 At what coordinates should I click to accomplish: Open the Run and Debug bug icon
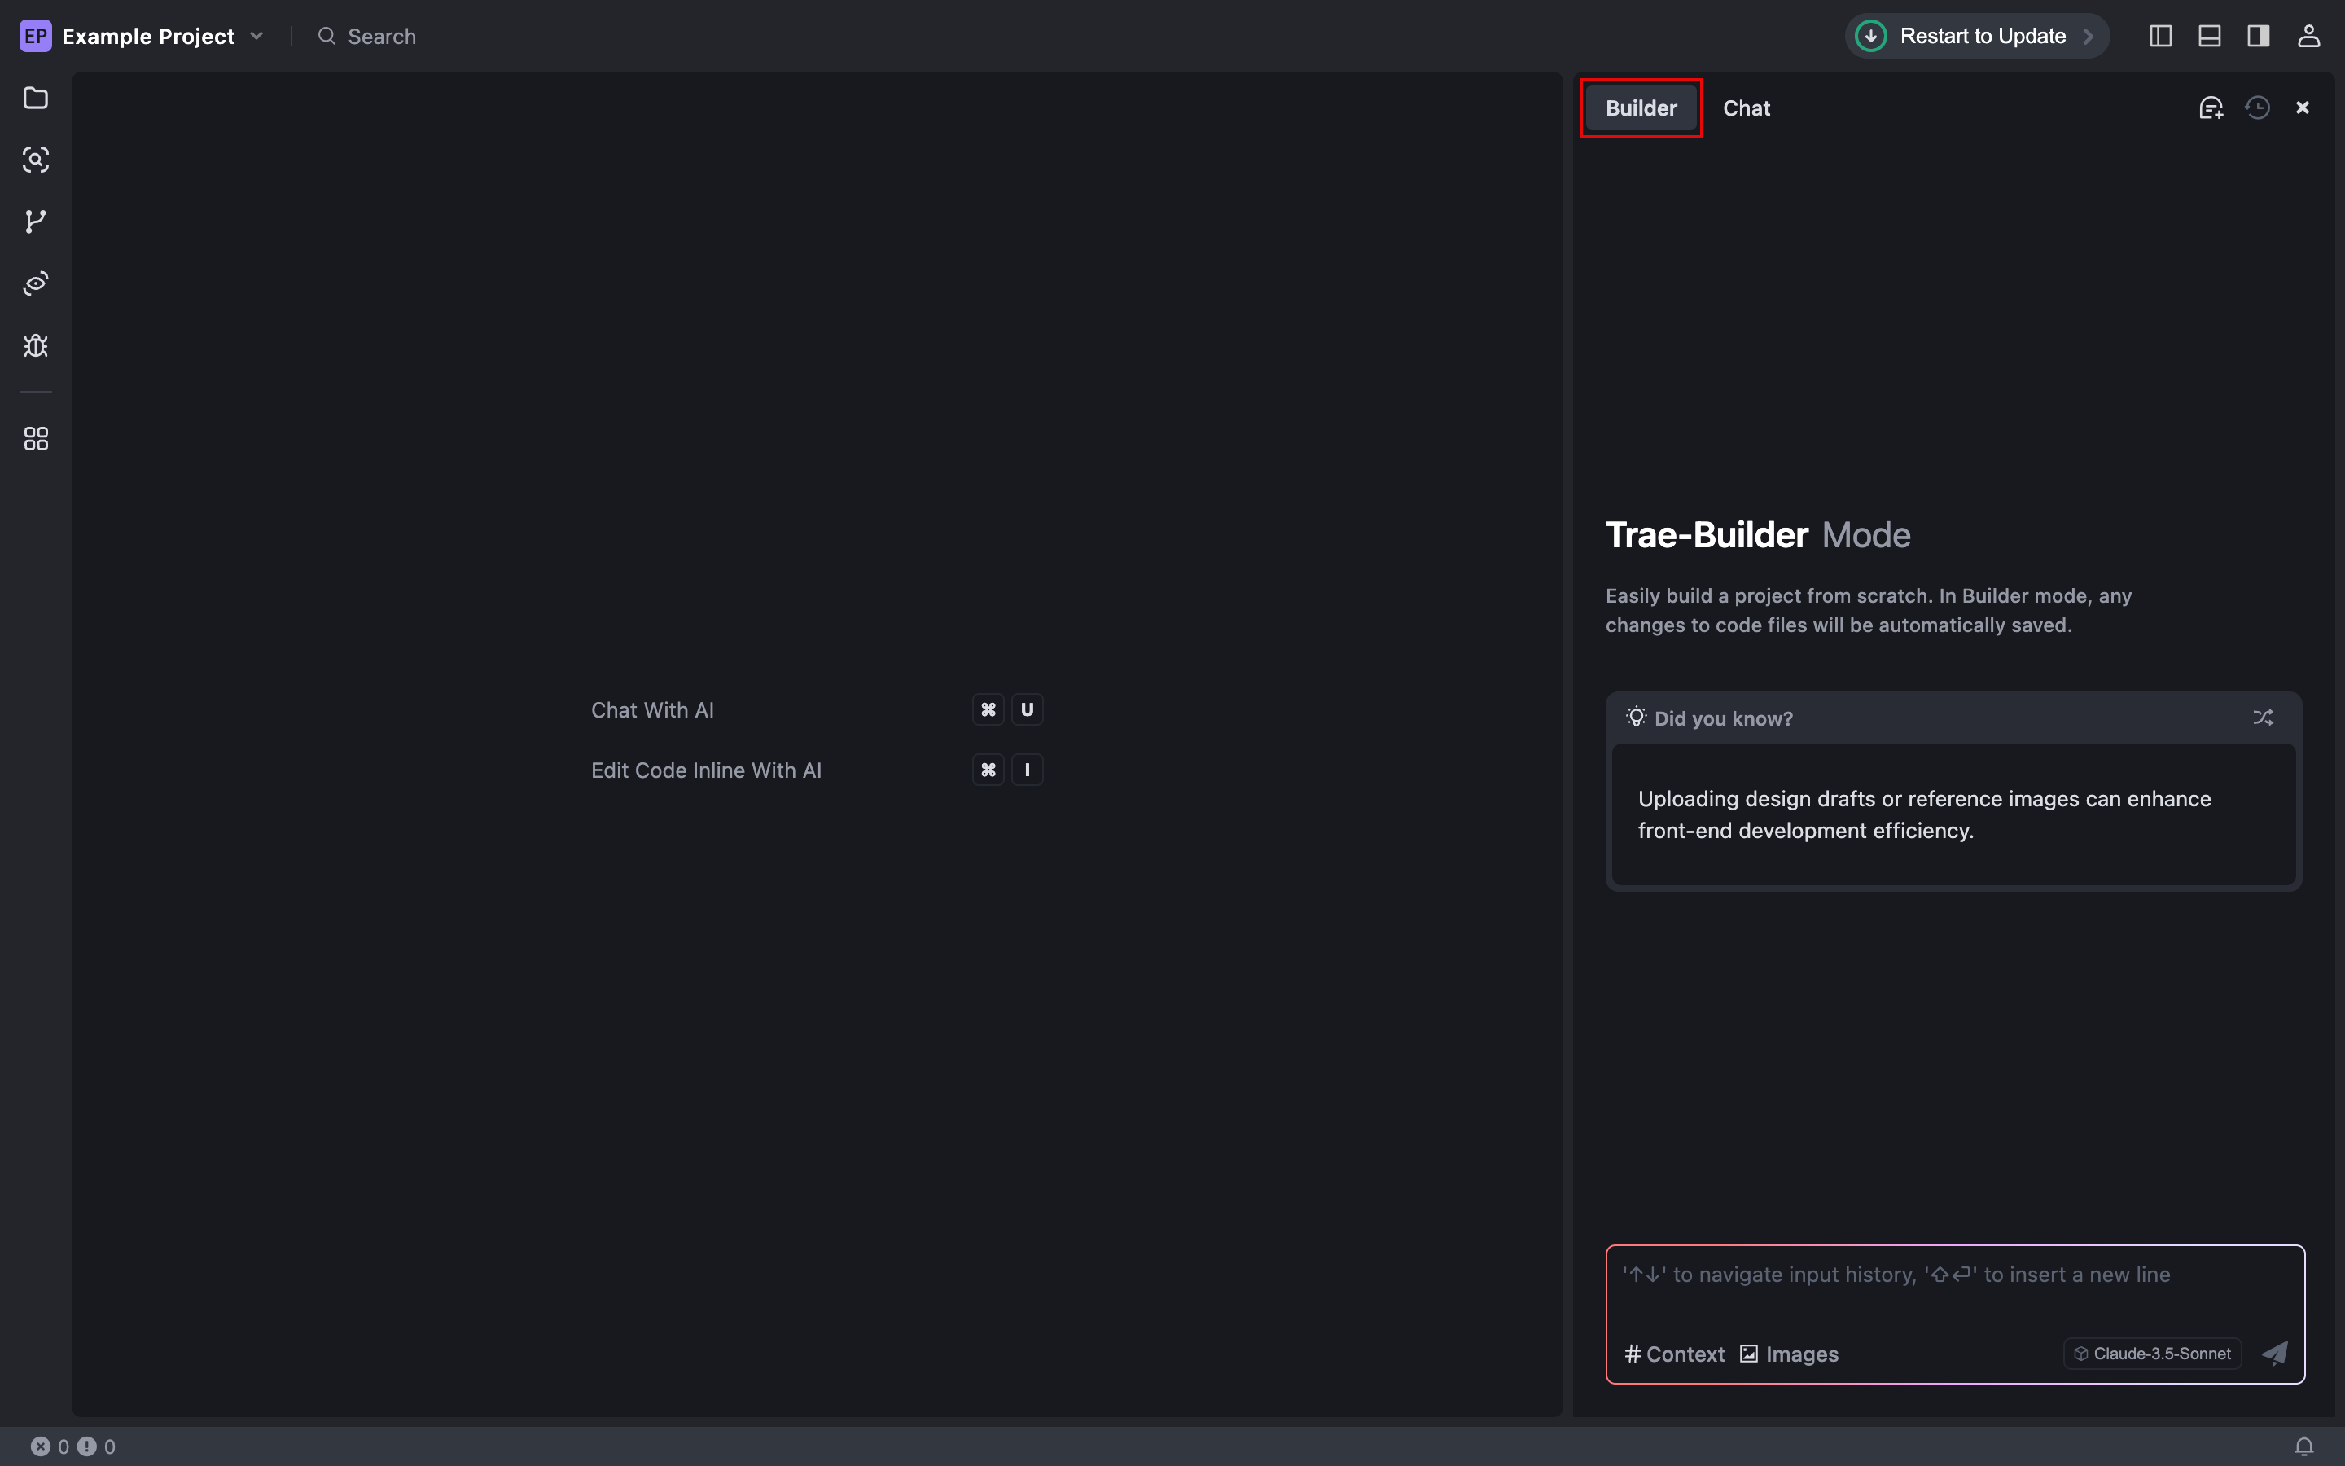36,346
